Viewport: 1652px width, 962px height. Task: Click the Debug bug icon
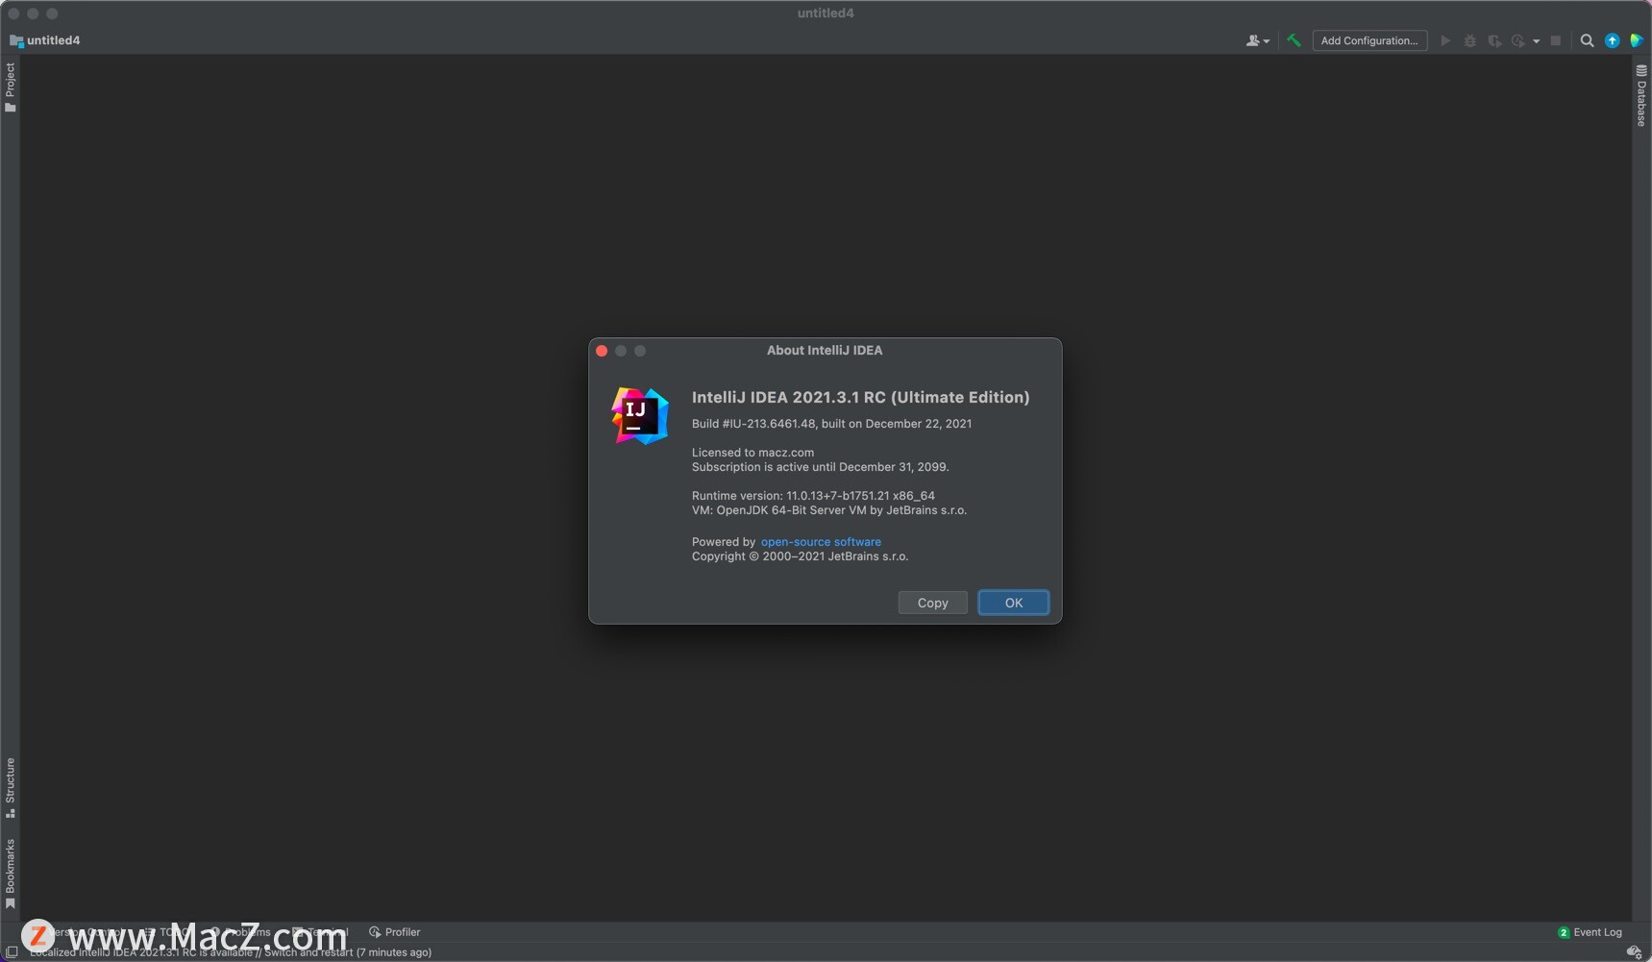pyautogui.click(x=1469, y=40)
